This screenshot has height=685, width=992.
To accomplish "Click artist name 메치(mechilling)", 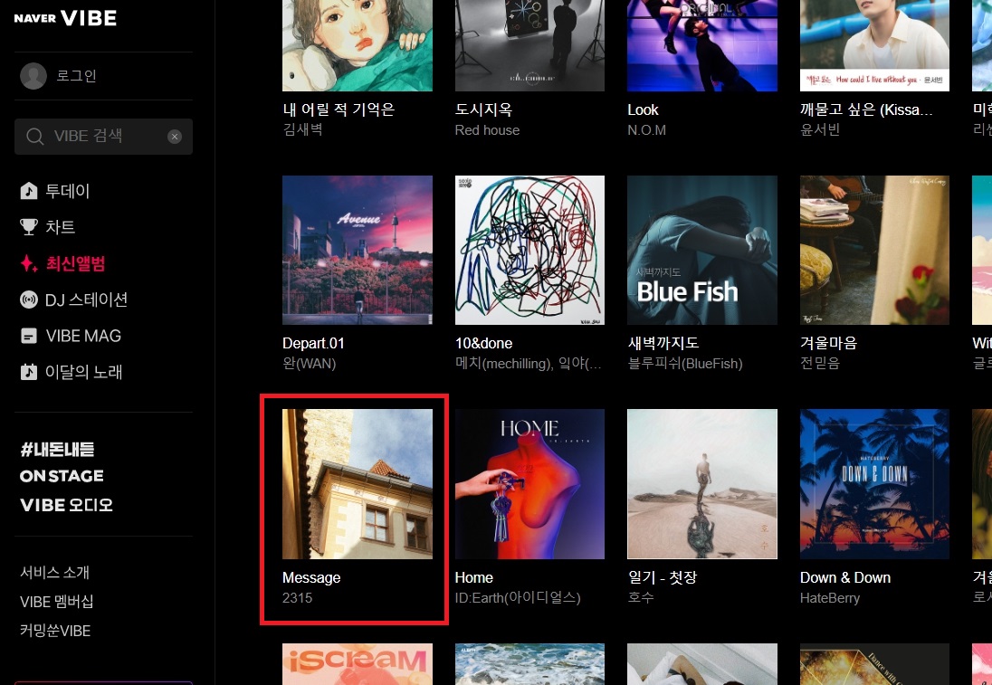I will (x=503, y=364).
